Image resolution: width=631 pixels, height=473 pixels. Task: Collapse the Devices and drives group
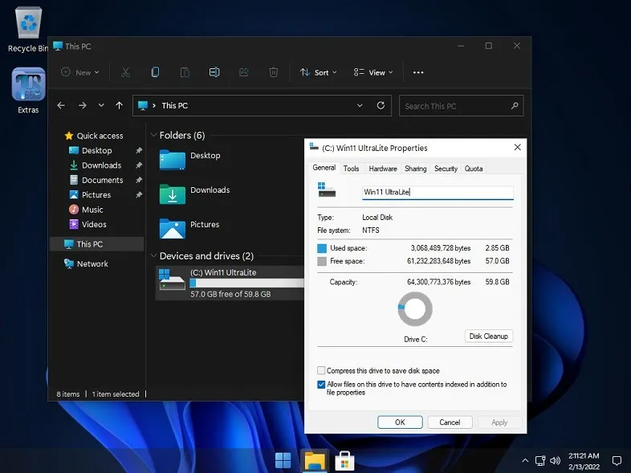tap(153, 255)
